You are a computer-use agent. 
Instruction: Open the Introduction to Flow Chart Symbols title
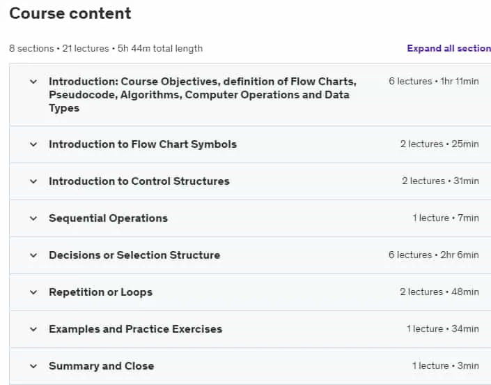(x=143, y=144)
